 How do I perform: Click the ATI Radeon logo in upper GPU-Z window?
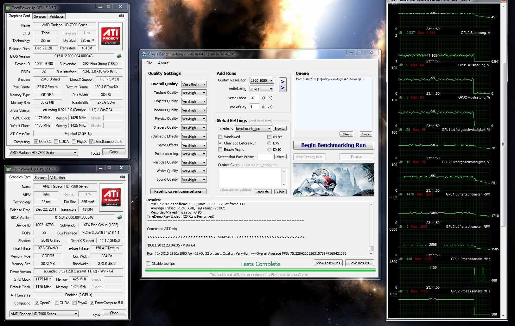pos(111,36)
